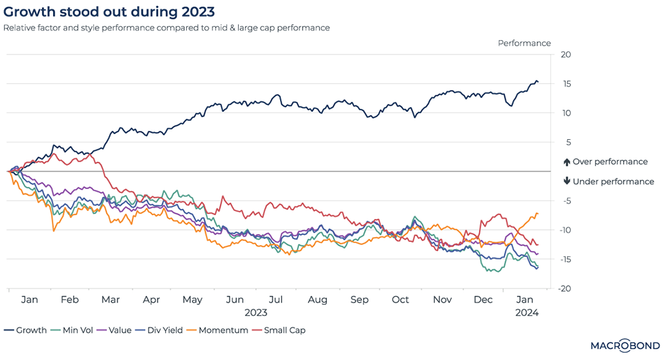Click the 'Performance' axis label
The height and width of the screenshot is (356, 663).
(x=524, y=43)
